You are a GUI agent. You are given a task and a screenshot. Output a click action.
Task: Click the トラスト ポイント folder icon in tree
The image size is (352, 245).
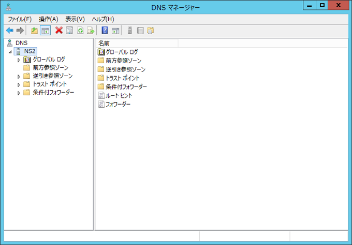pos(27,84)
